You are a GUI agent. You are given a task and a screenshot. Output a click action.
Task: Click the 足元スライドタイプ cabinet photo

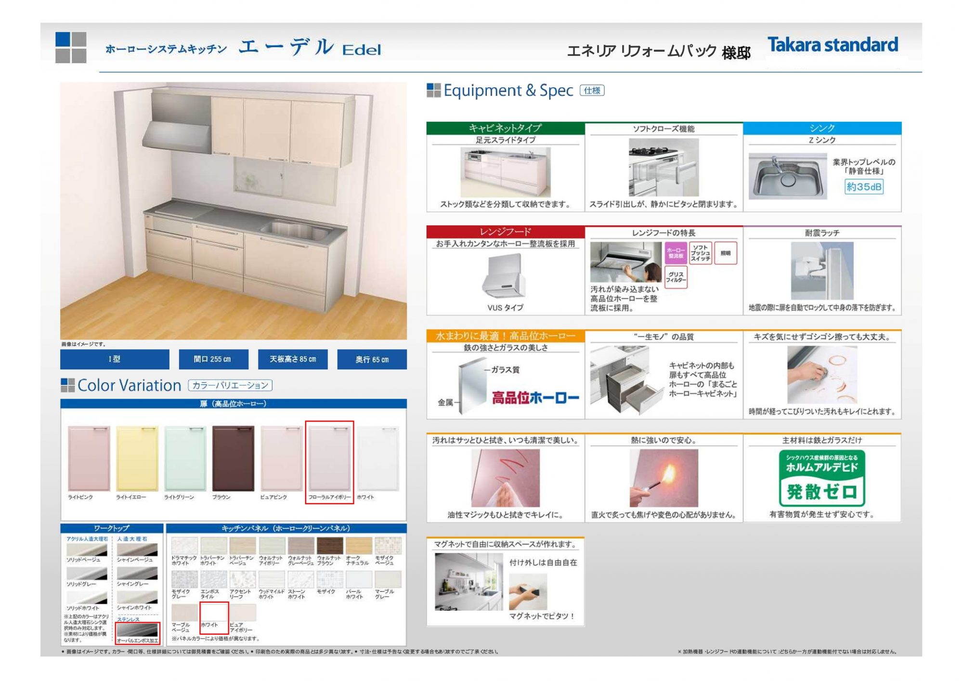coord(505,172)
